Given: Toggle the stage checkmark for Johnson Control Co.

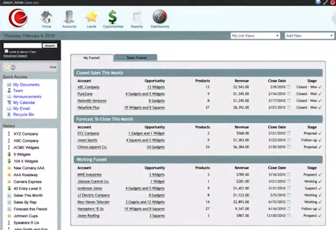Looking at the screenshot, I should (320, 181).
